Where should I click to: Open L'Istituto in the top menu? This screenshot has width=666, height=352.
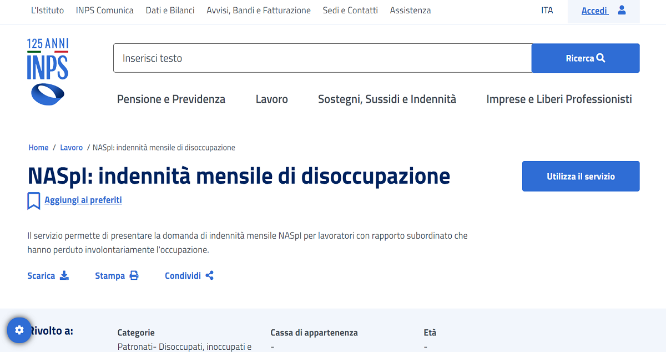47,11
